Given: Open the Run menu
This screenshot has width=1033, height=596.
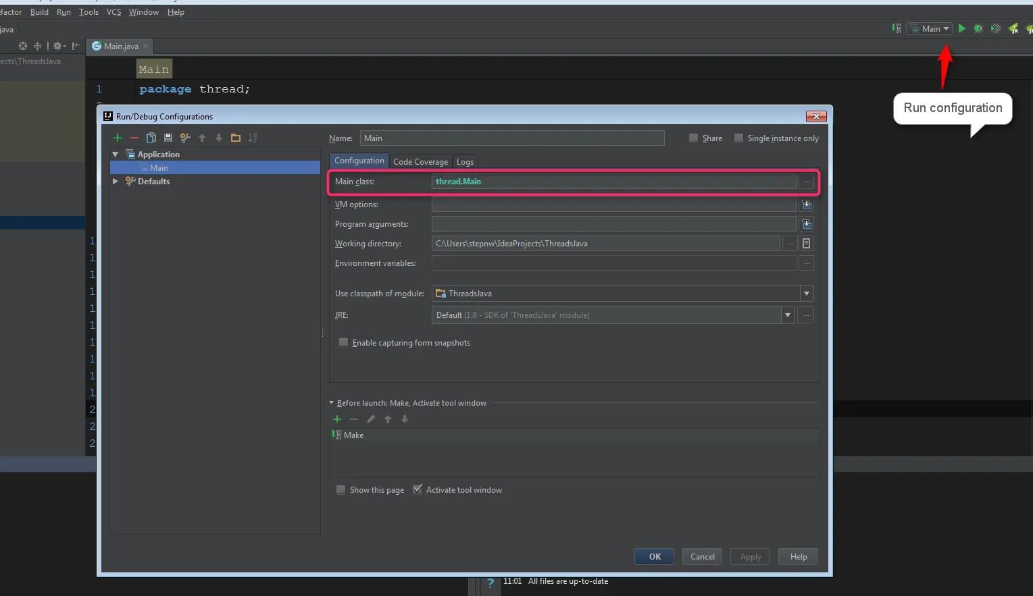Looking at the screenshot, I should click(64, 12).
